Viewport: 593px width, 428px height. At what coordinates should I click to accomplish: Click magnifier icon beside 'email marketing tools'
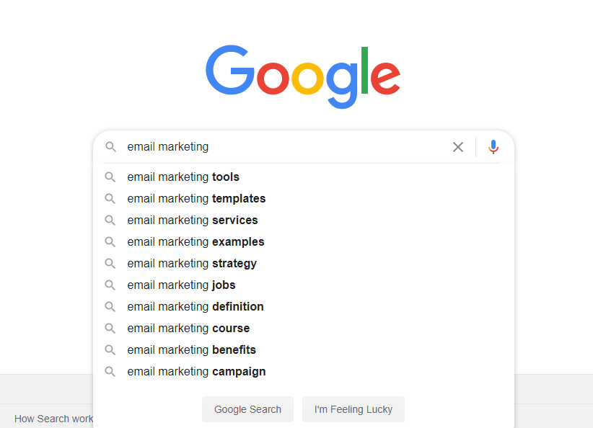pyautogui.click(x=110, y=177)
